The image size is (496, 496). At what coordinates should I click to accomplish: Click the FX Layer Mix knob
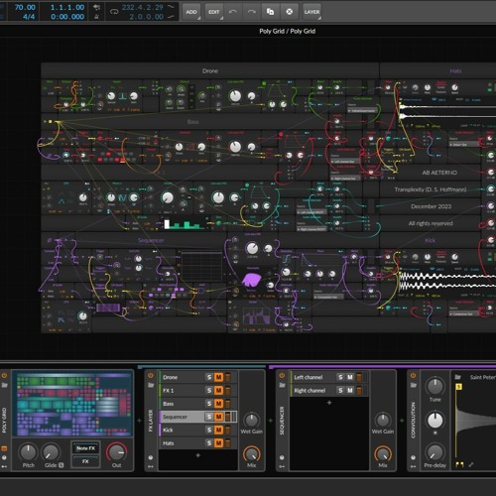click(x=251, y=454)
